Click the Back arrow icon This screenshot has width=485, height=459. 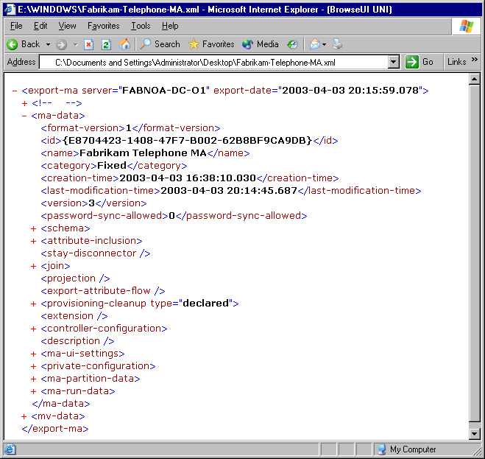(13, 45)
